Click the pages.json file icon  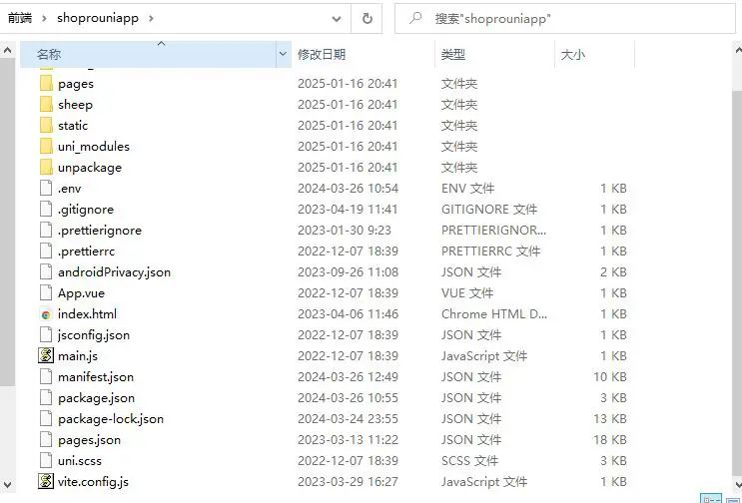pyautogui.click(x=46, y=440)
